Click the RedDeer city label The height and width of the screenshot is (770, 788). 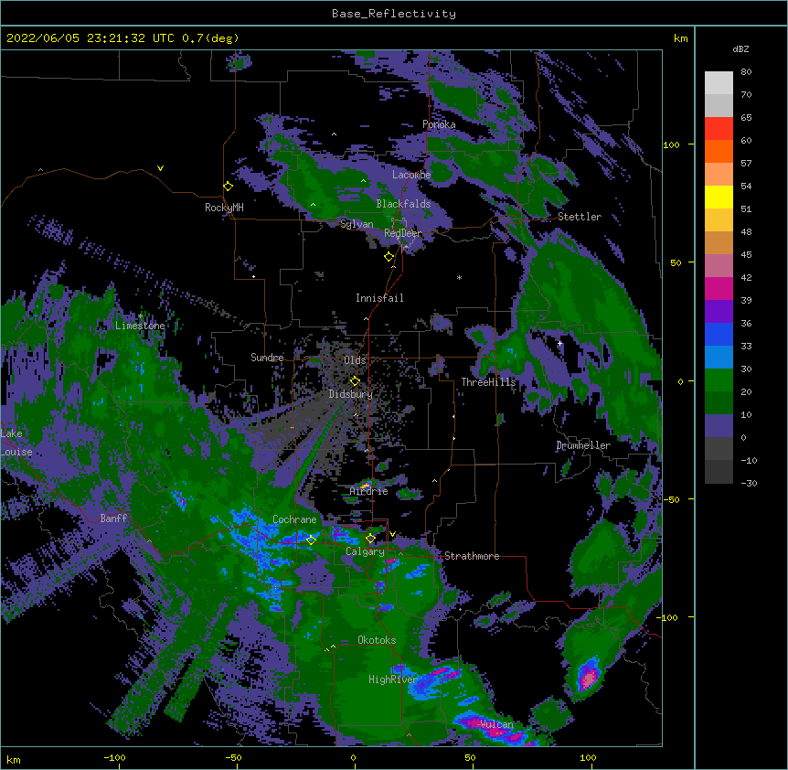(x=403, y=233)
